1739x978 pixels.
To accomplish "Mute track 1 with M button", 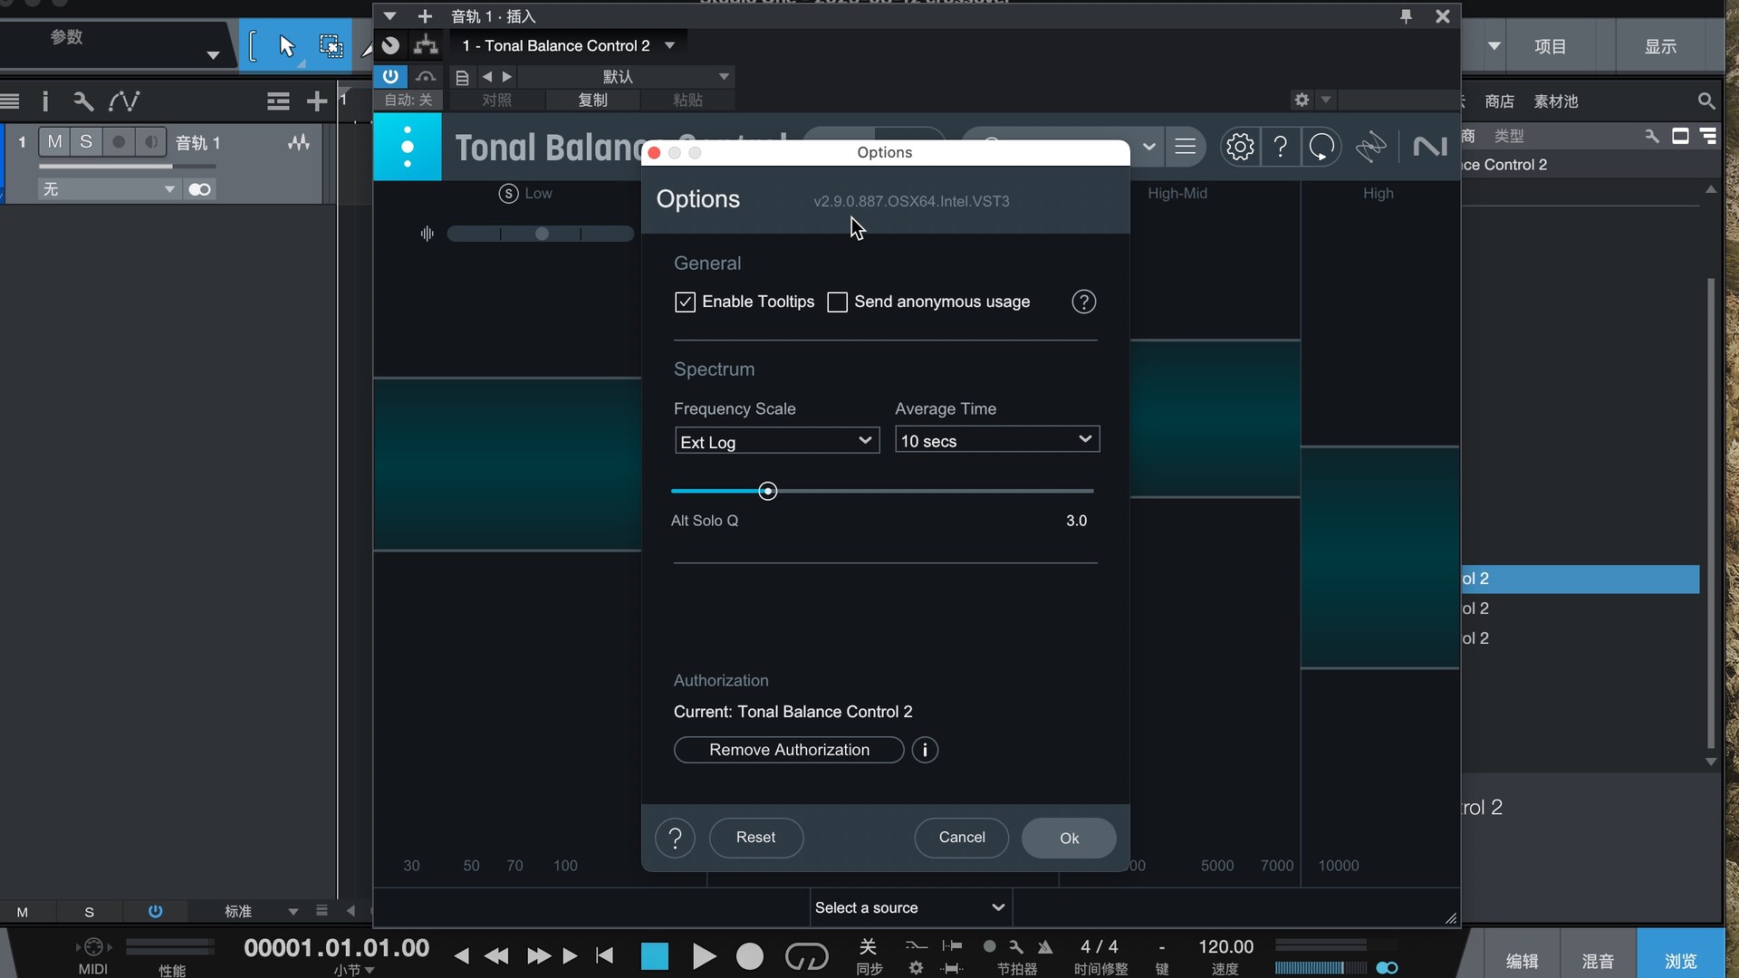I will click(55, 142).
